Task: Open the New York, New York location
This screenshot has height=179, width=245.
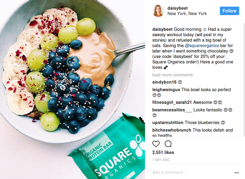Action: pyautogui.click(x=187, y=14)
